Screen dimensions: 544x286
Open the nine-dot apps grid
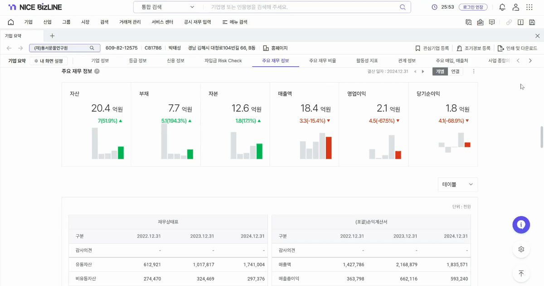click(x=529, y=7)
